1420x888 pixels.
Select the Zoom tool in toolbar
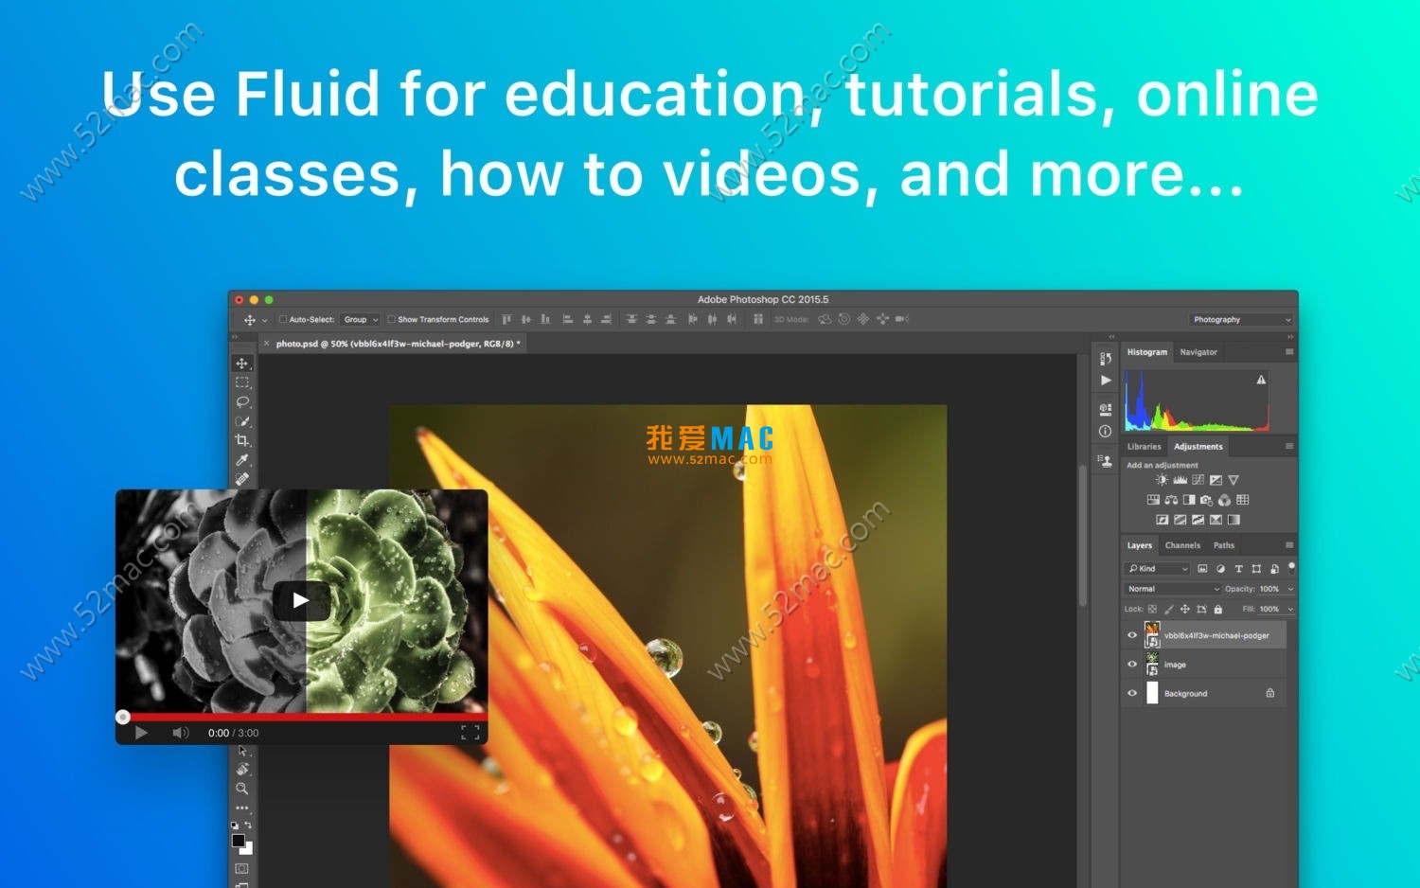242,789
